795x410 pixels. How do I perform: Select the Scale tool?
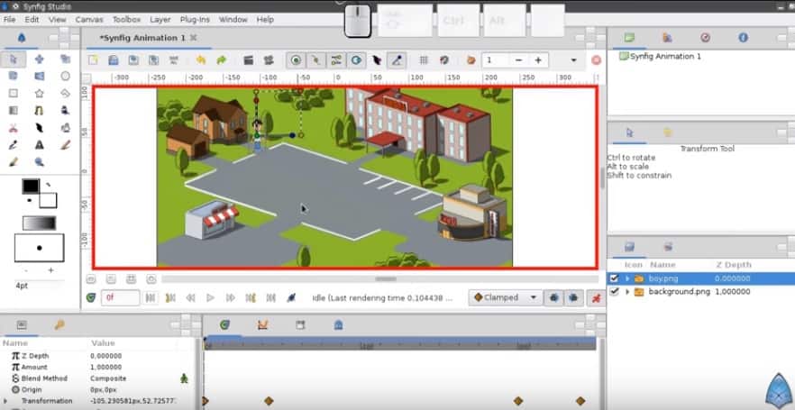66,59
